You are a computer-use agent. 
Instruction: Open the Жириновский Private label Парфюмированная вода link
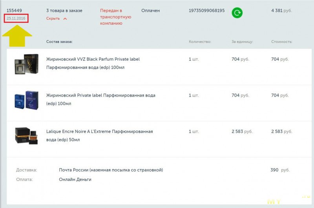(x=101, y=100)
